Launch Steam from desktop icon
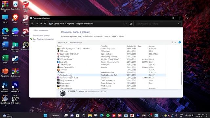210x118 pixels. pos(15,59)
